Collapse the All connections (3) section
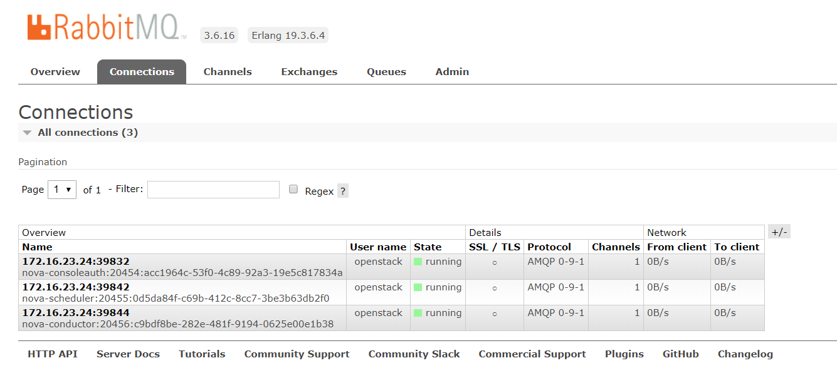The height and width of the screenshot is (373, 837). coord(26,132)
